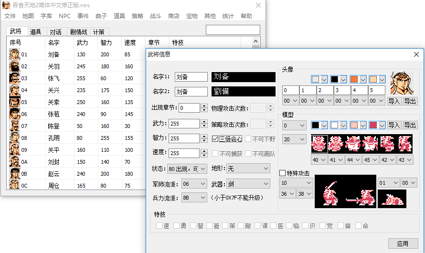Click the 陈登 portrait icon in row 07
425x253 pixels.
click(15, 126)
